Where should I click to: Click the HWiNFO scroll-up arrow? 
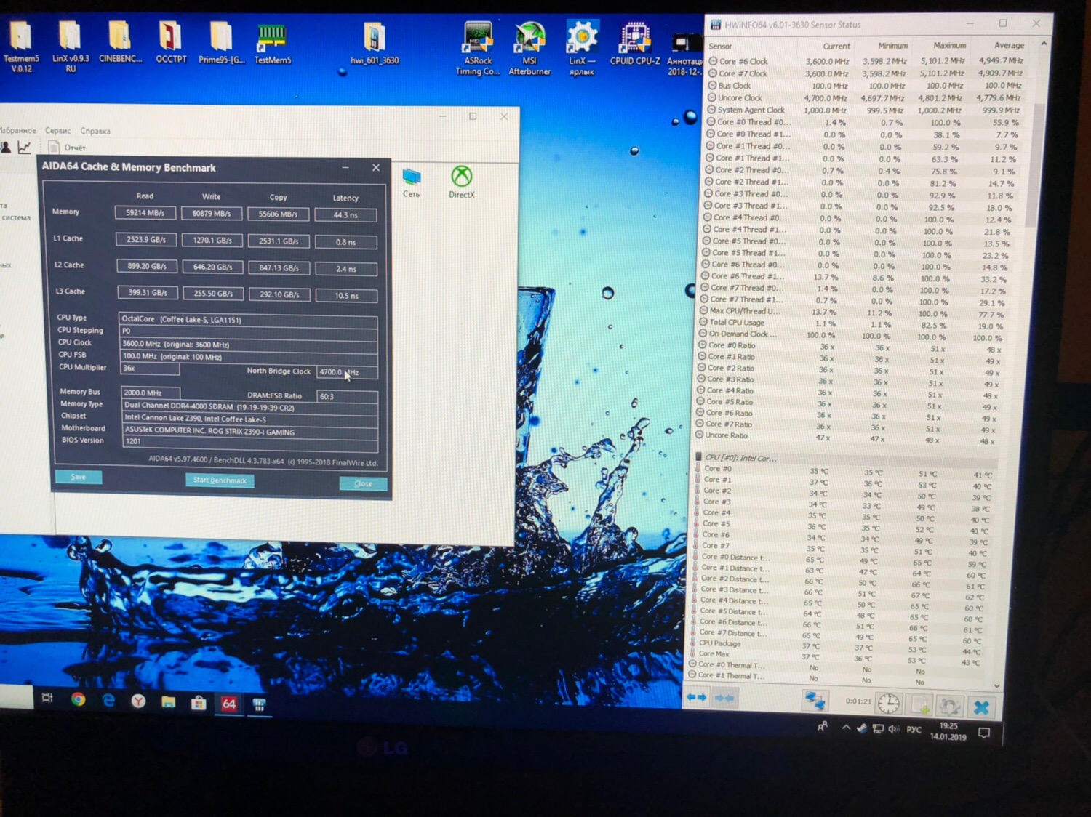[1044, 45]
